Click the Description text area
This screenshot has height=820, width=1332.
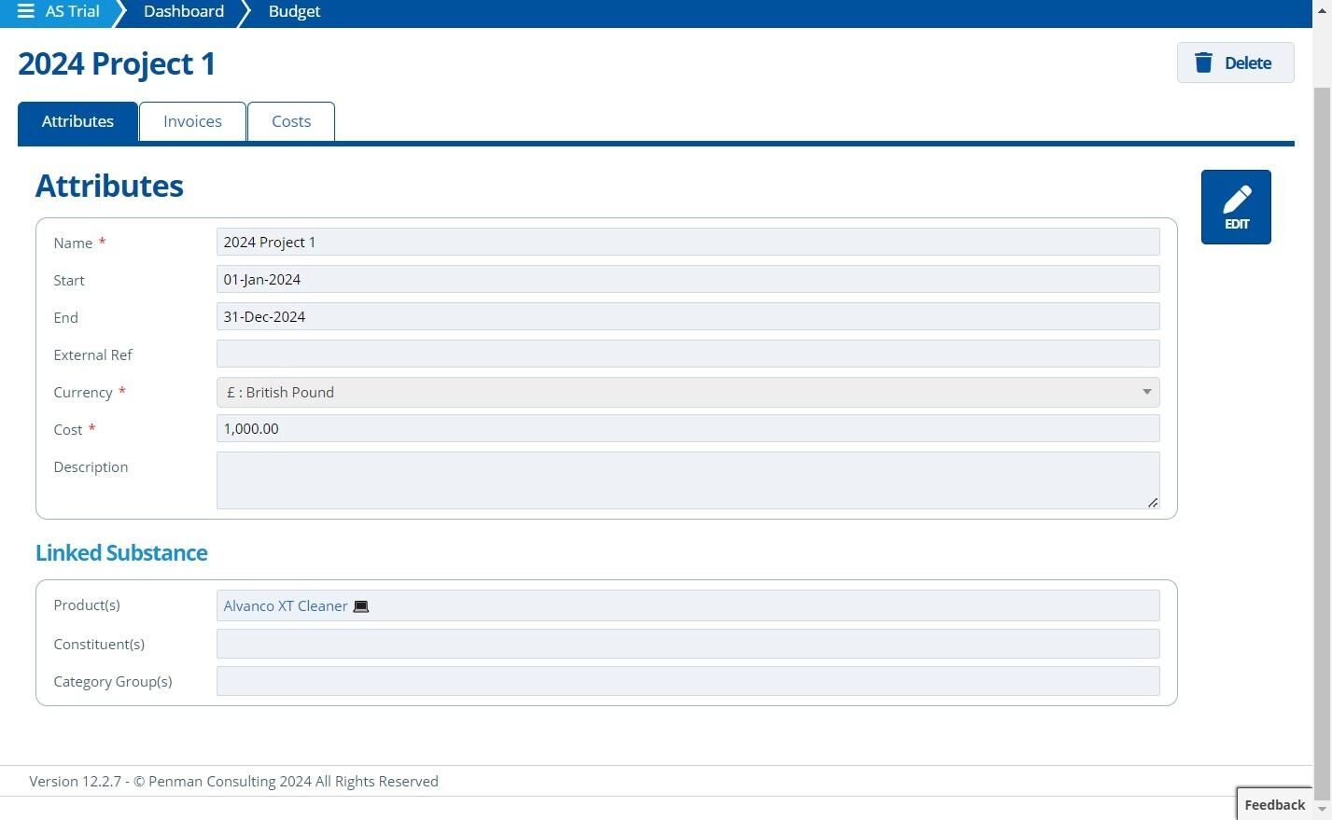688,480
